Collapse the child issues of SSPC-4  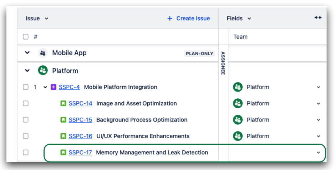point(45,87)
